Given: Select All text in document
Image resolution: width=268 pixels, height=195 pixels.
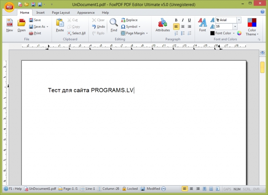Looking at the screenshot, I should pos(76,33).
